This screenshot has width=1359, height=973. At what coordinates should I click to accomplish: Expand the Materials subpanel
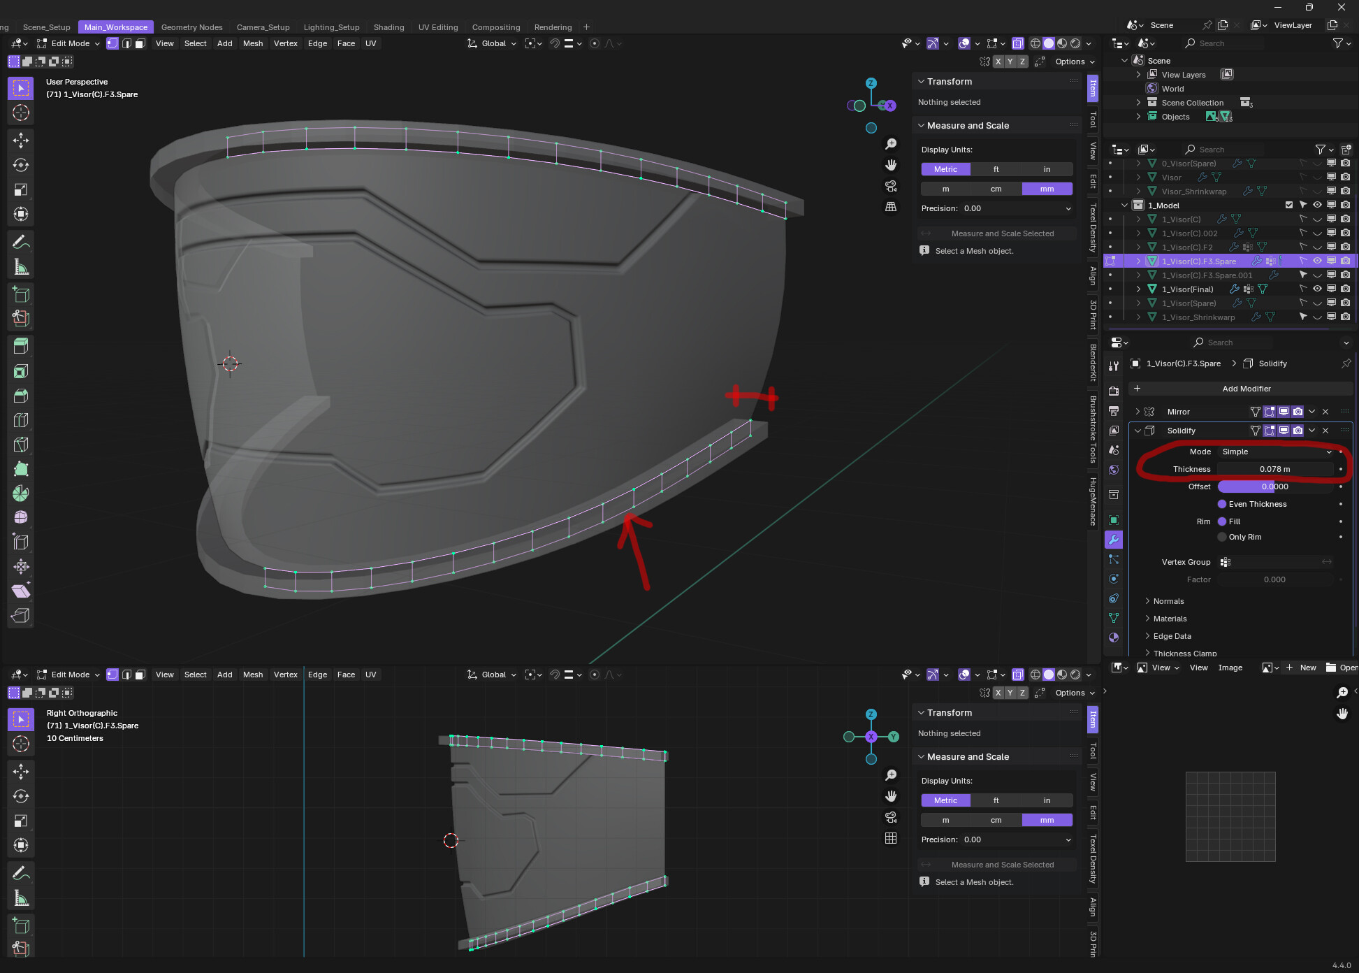click(1170, 619)
